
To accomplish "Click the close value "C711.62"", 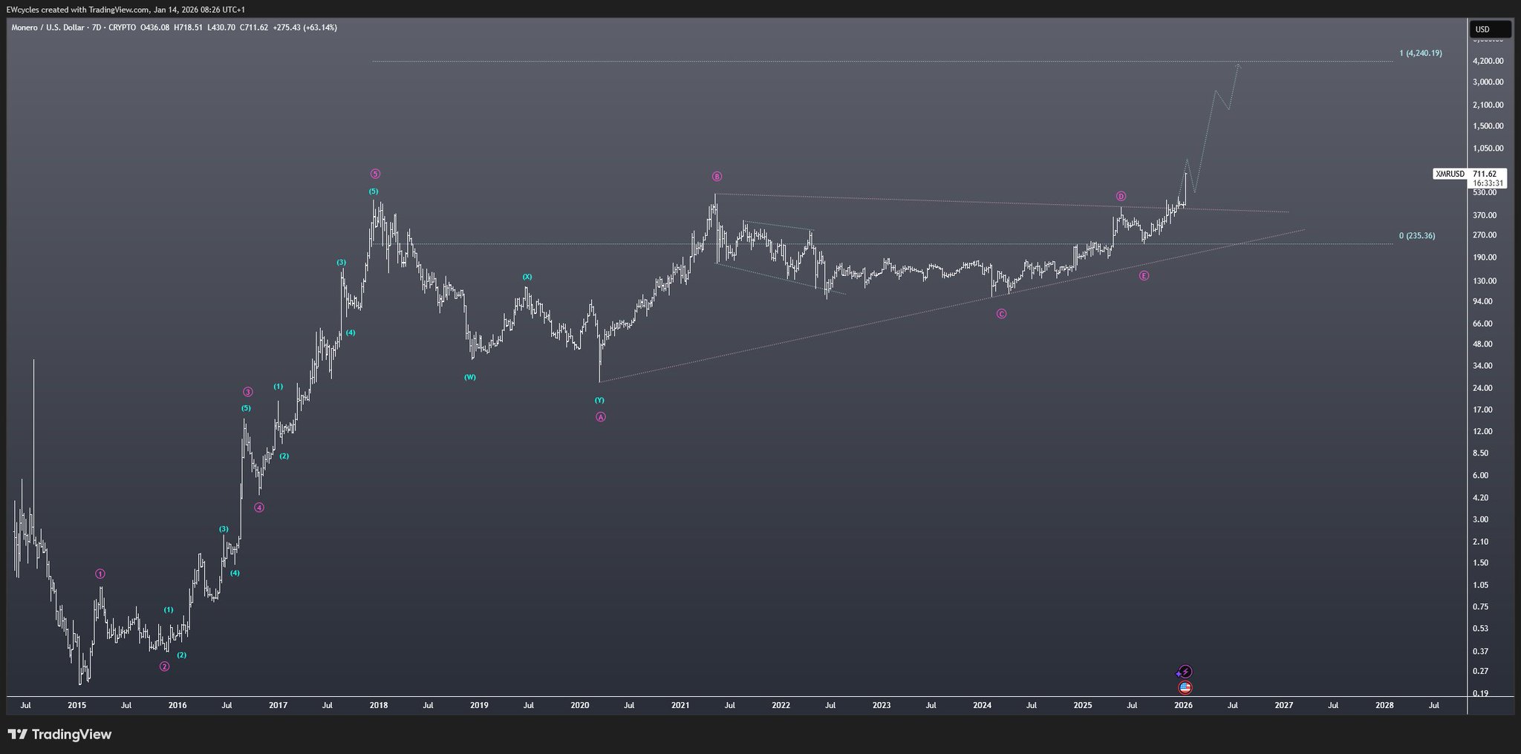I will coord(254,27).
